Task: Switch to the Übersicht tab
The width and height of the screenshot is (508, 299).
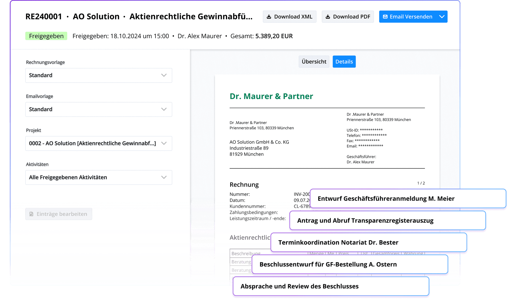Action: [314, 62]
